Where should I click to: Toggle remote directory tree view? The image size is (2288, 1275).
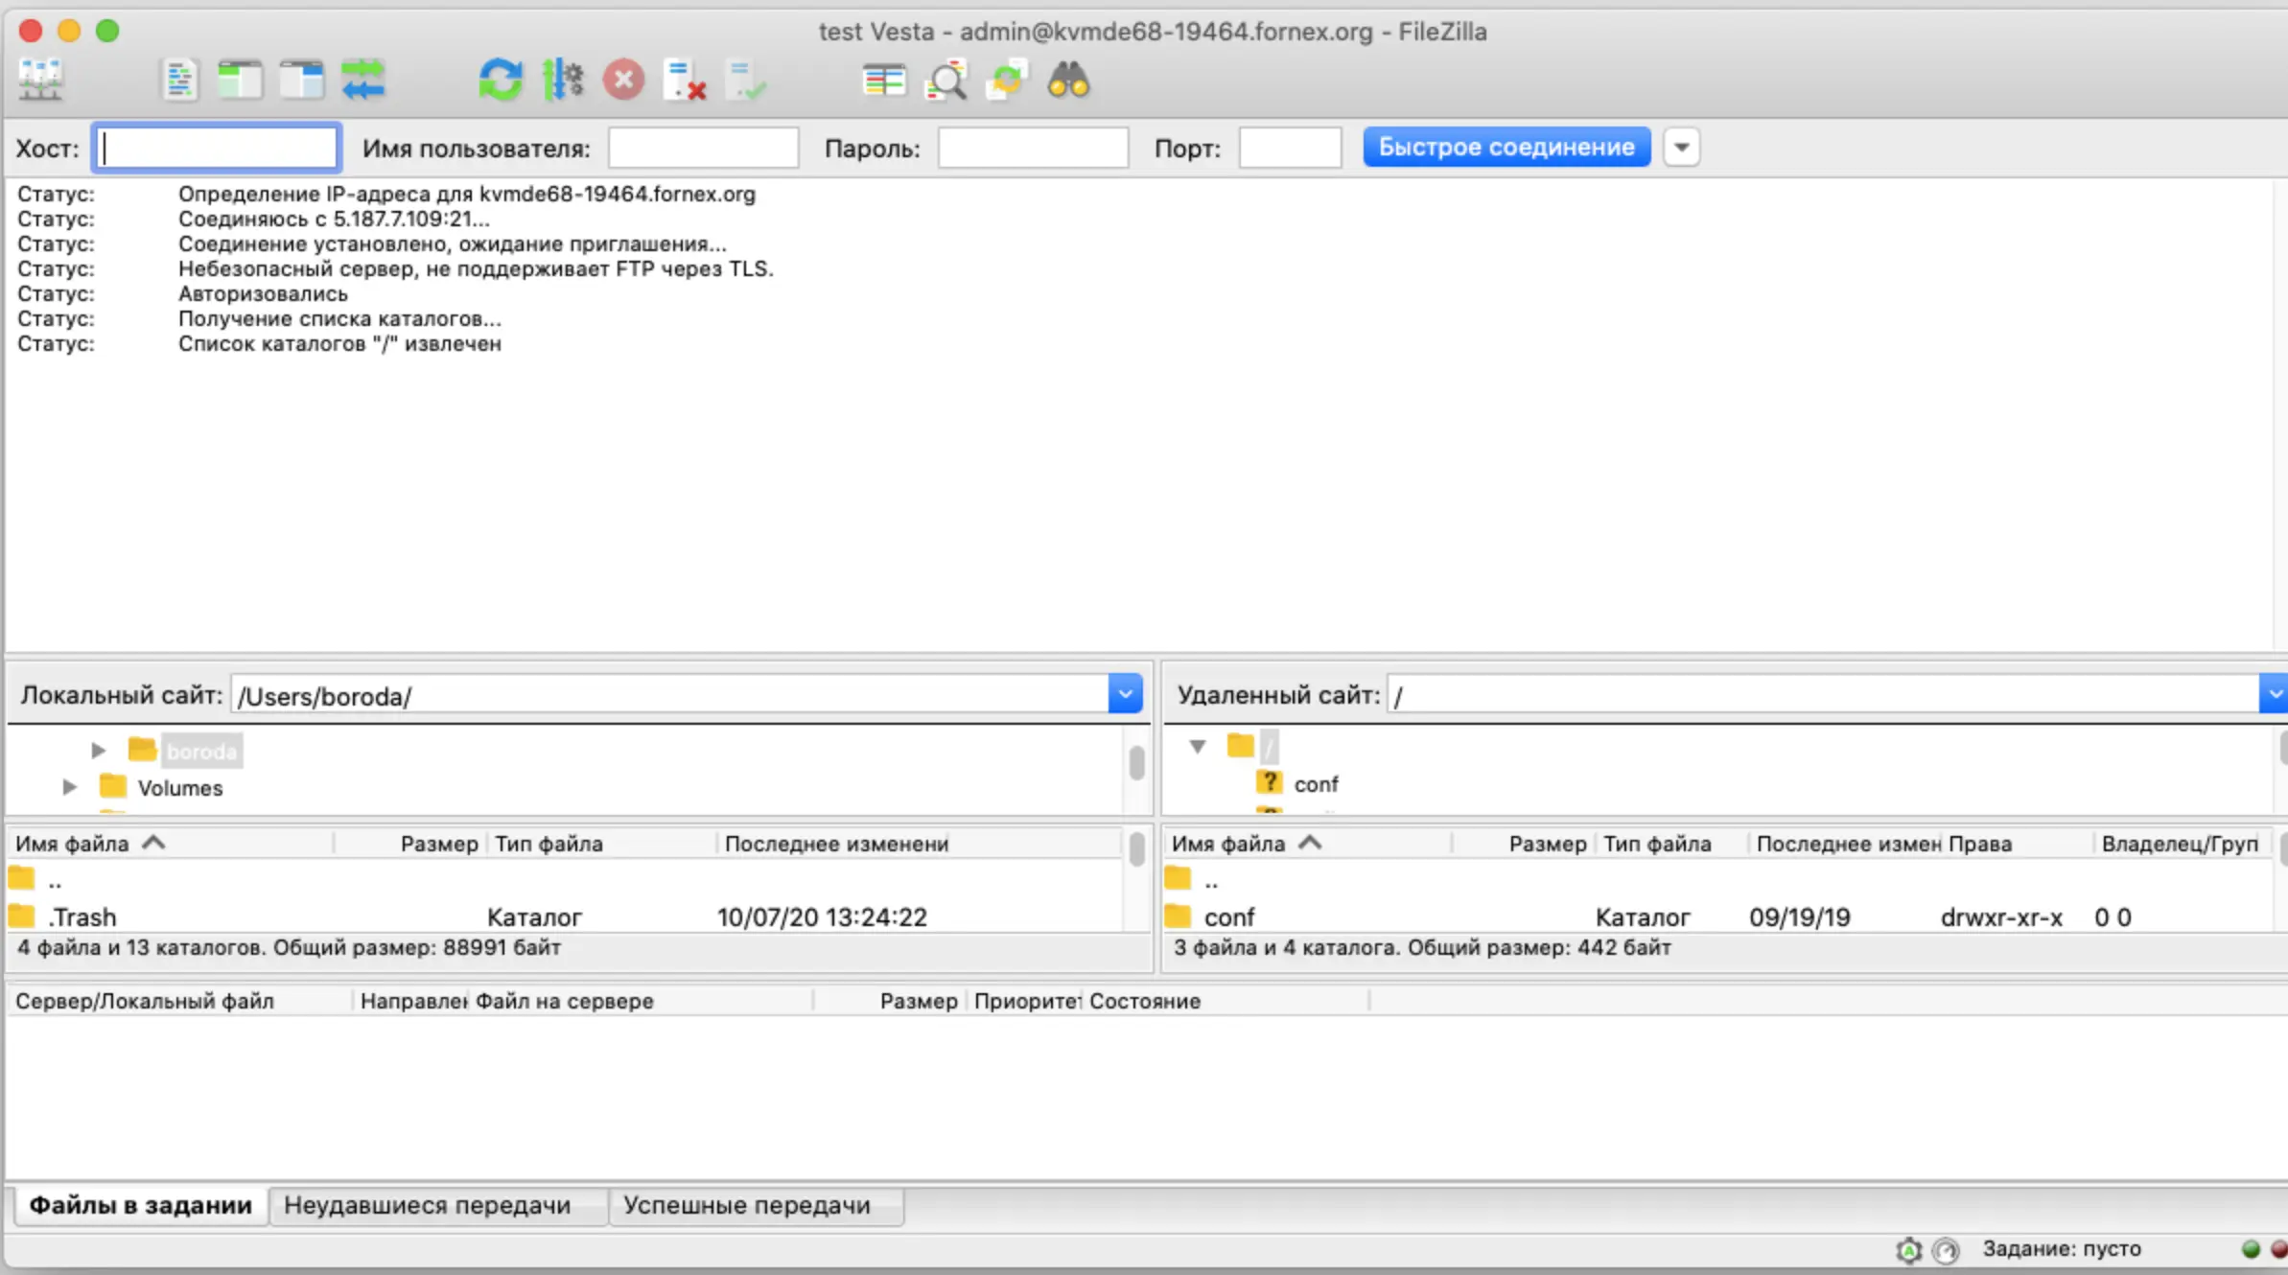pos(302,81)
